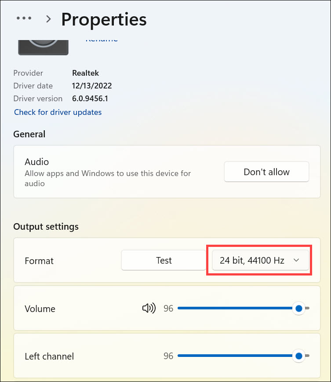The width and height of the screenshot is (331, 382).
Task: Click the Left channel slider handle
Action: tap(299, 356)
